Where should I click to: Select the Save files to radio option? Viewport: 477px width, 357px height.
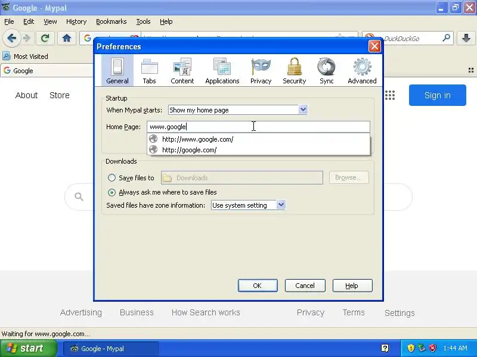click(111, 177)
